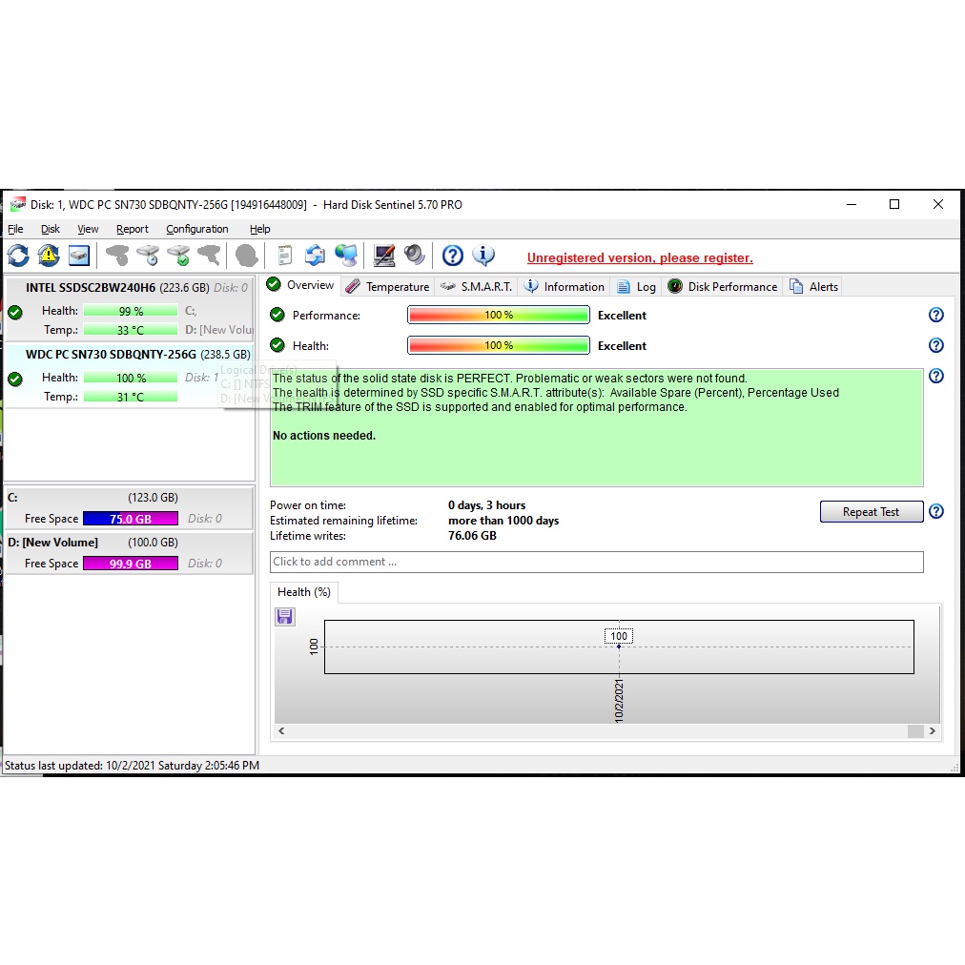The image size is (965, 965).
Task: Click right arrow of graph horizontal scrollbar
Action: tap(933, 731)
